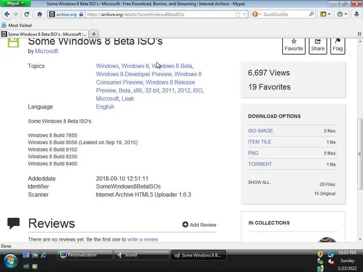
Task: Click the network tray icon
Action: coord(331,254)
